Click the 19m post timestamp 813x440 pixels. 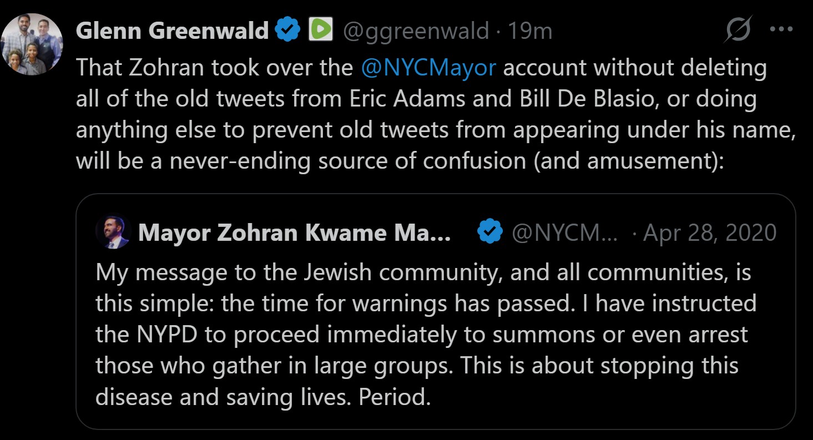point(530,31)
